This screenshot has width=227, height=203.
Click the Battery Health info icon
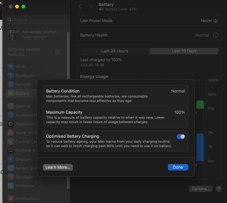tap(215, 35)
